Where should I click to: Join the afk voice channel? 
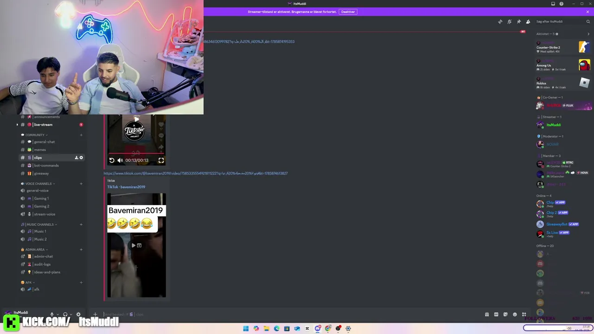pyautogui.click(x=52, y=289)
